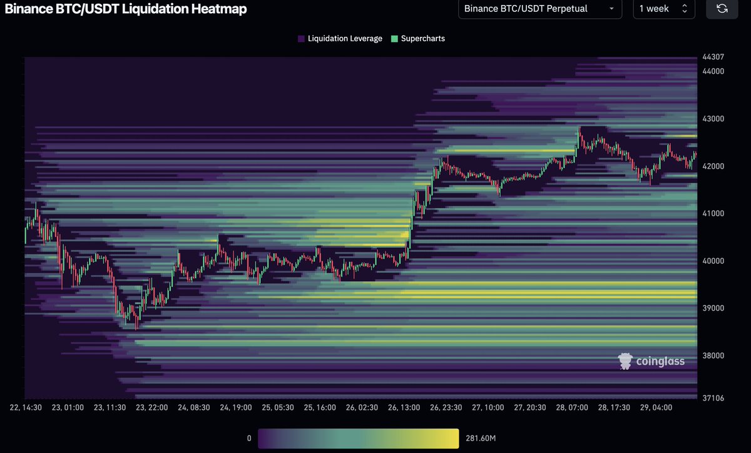Click the 28, 07:00 time axis label
Screen dimensions: 751x453
pos(573,407)
